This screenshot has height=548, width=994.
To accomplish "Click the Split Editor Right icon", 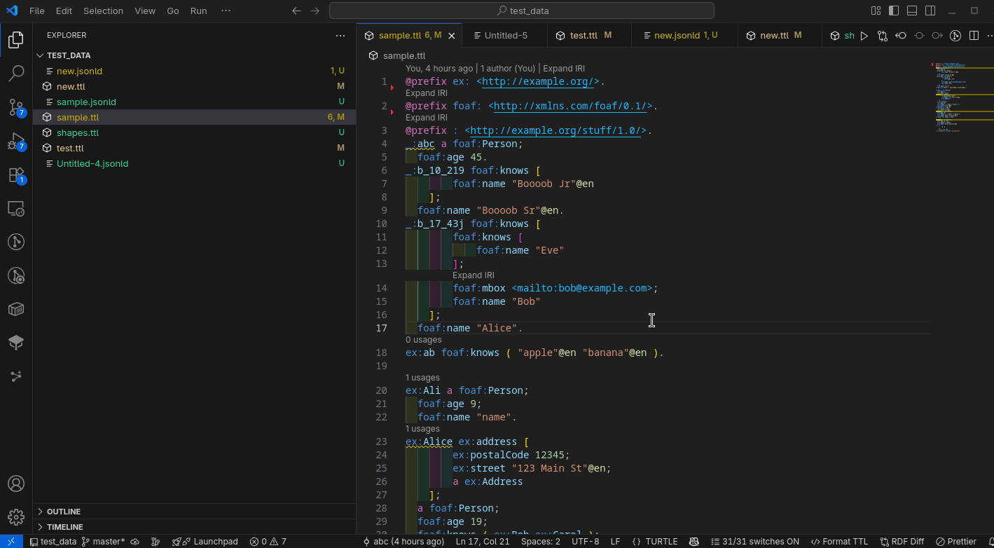I will [974, 36].
